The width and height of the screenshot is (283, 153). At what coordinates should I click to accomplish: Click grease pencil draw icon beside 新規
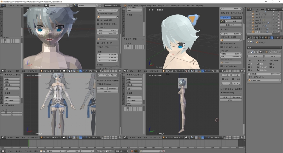tap(222, 21)
